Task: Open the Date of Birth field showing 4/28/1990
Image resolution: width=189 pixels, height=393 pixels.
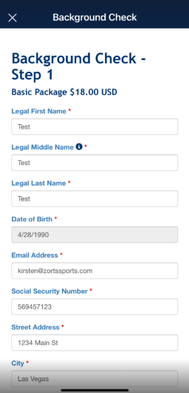Action: point(95,235)
